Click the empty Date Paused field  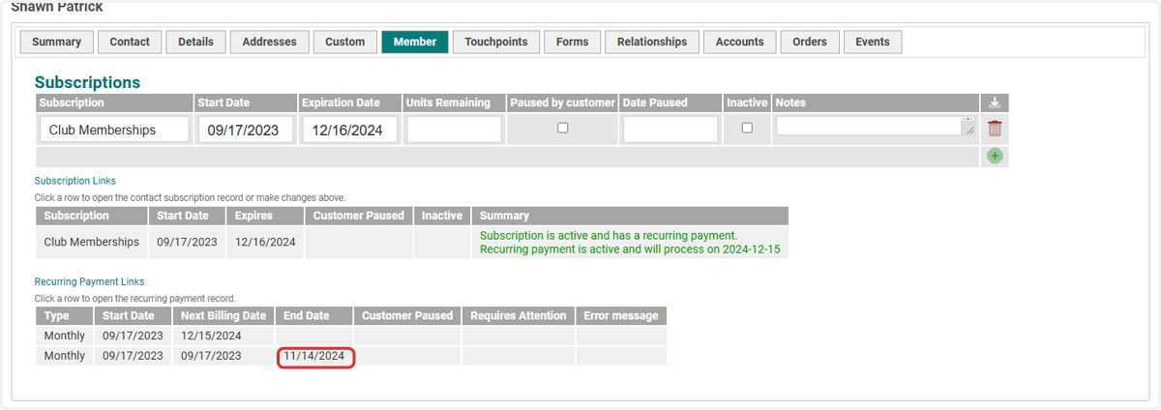pos(670,130)
